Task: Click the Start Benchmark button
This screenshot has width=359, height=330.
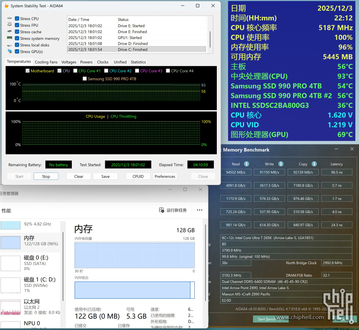Action: coord(271,319)
